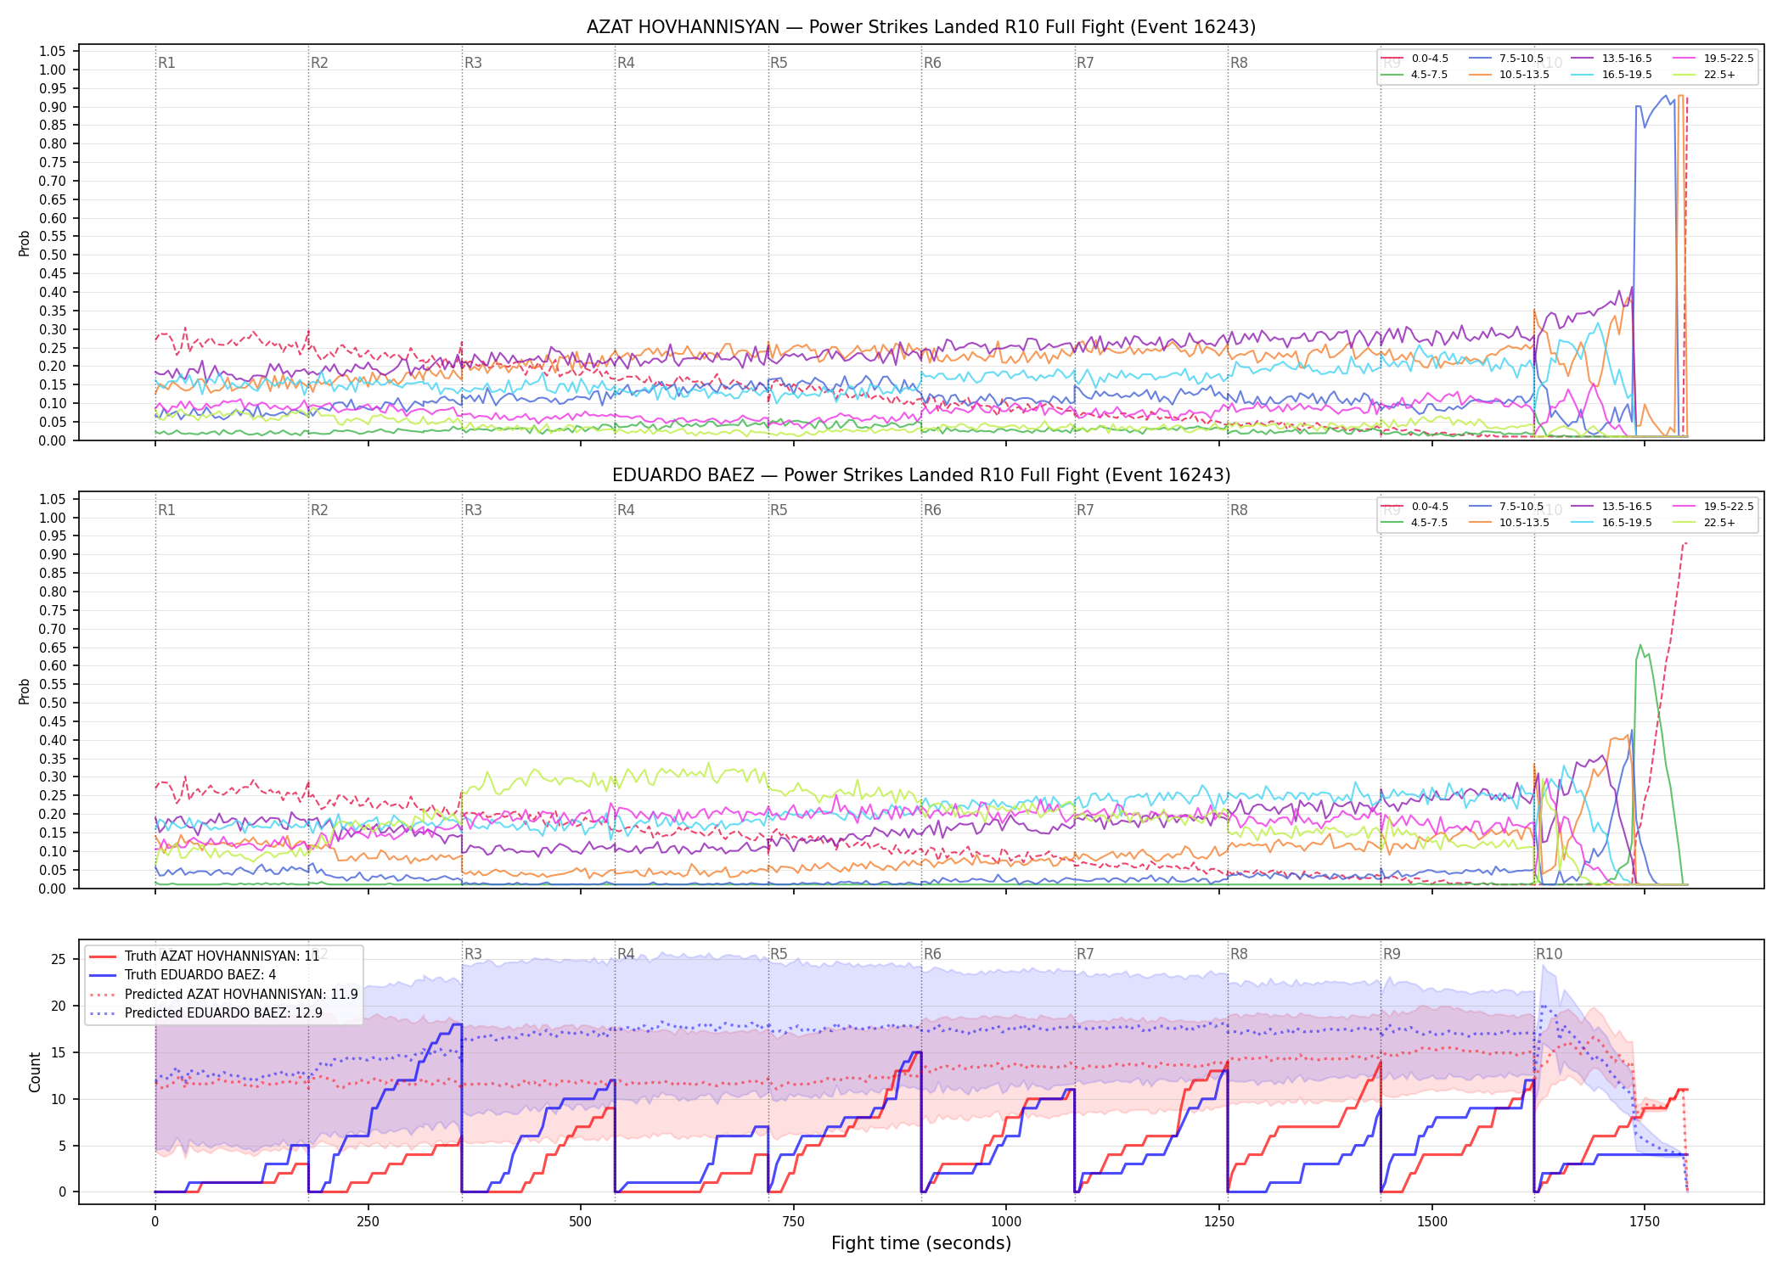The height and width of the screenshot is (1273, 1783).
Task: Click the R8 round marker in bottom chart
Action: coord(1239,954)
